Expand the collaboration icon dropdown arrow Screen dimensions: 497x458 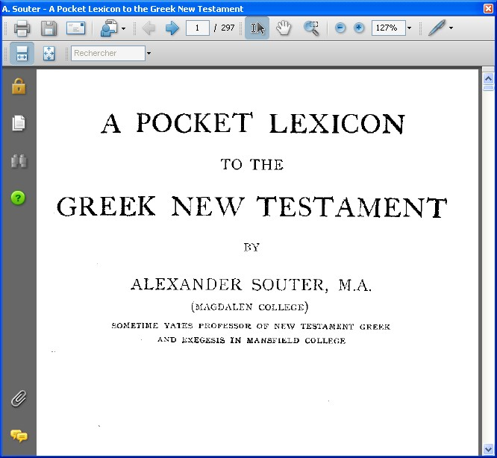coord(124,28)
